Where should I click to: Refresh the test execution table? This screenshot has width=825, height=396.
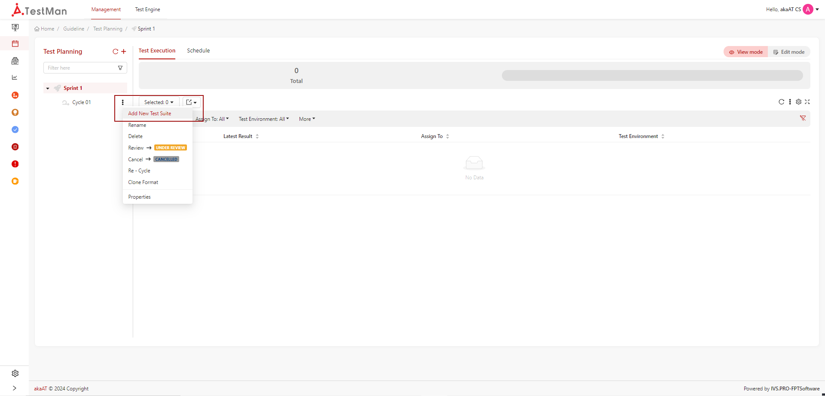click(x=781, y=102)
